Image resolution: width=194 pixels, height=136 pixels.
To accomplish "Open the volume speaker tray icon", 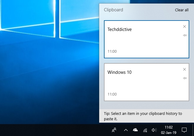I will (x=154, y=130).
